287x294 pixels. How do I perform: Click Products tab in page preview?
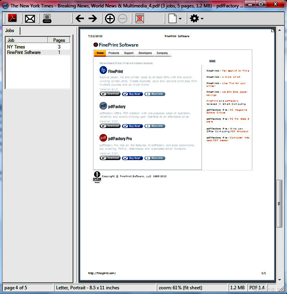tap(114, 53)
